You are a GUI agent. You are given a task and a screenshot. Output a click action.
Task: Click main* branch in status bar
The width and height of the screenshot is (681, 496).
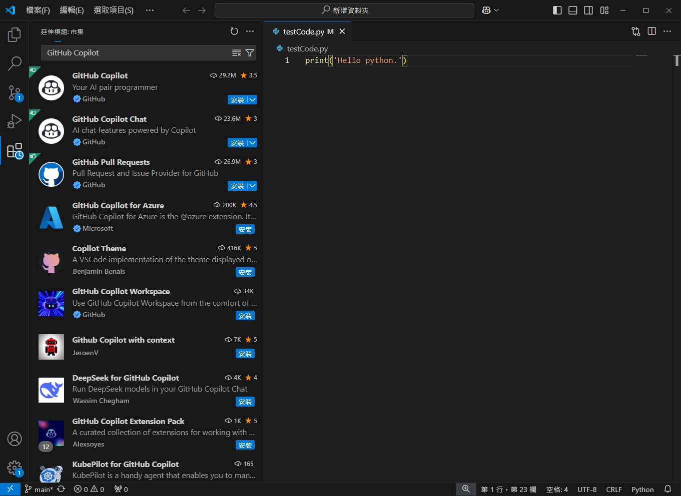pyautogui.click(x=39, y=490)
